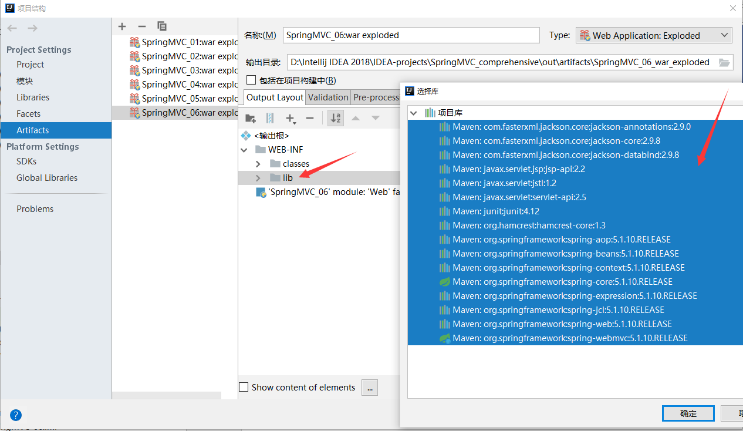Image resolution: width=743 pixels, height=431 pixels.
Task: Enable Show content of elements checkbox
Action: pos(244,388)
